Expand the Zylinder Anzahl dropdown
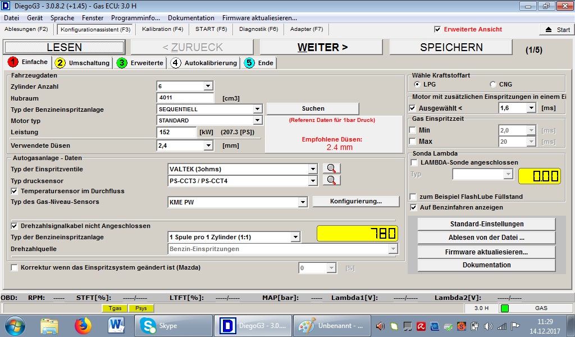The width and height of the screenshot is (575, 337). tap(208, 86)
